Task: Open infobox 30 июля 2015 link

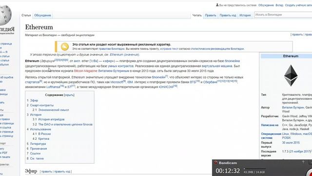Action: click(291, 143)
